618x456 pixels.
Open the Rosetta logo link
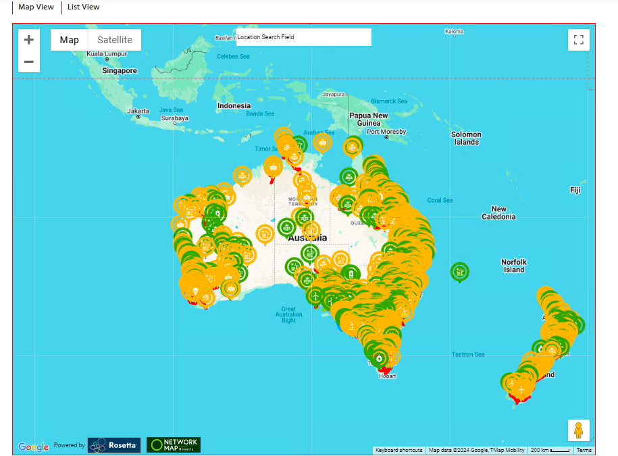[x=115, y=445]
